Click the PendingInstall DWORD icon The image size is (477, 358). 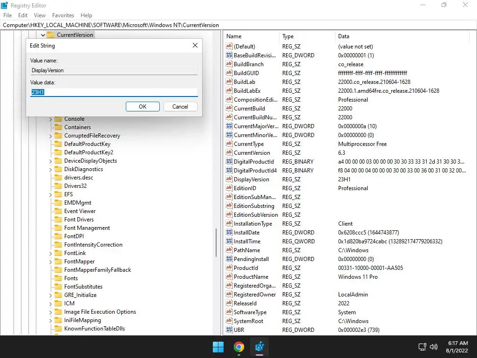[x=229, y=259]
